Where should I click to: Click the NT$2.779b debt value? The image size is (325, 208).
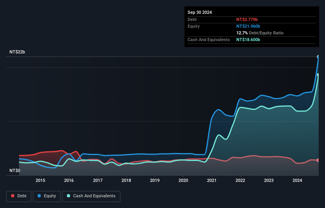point(247,19)
